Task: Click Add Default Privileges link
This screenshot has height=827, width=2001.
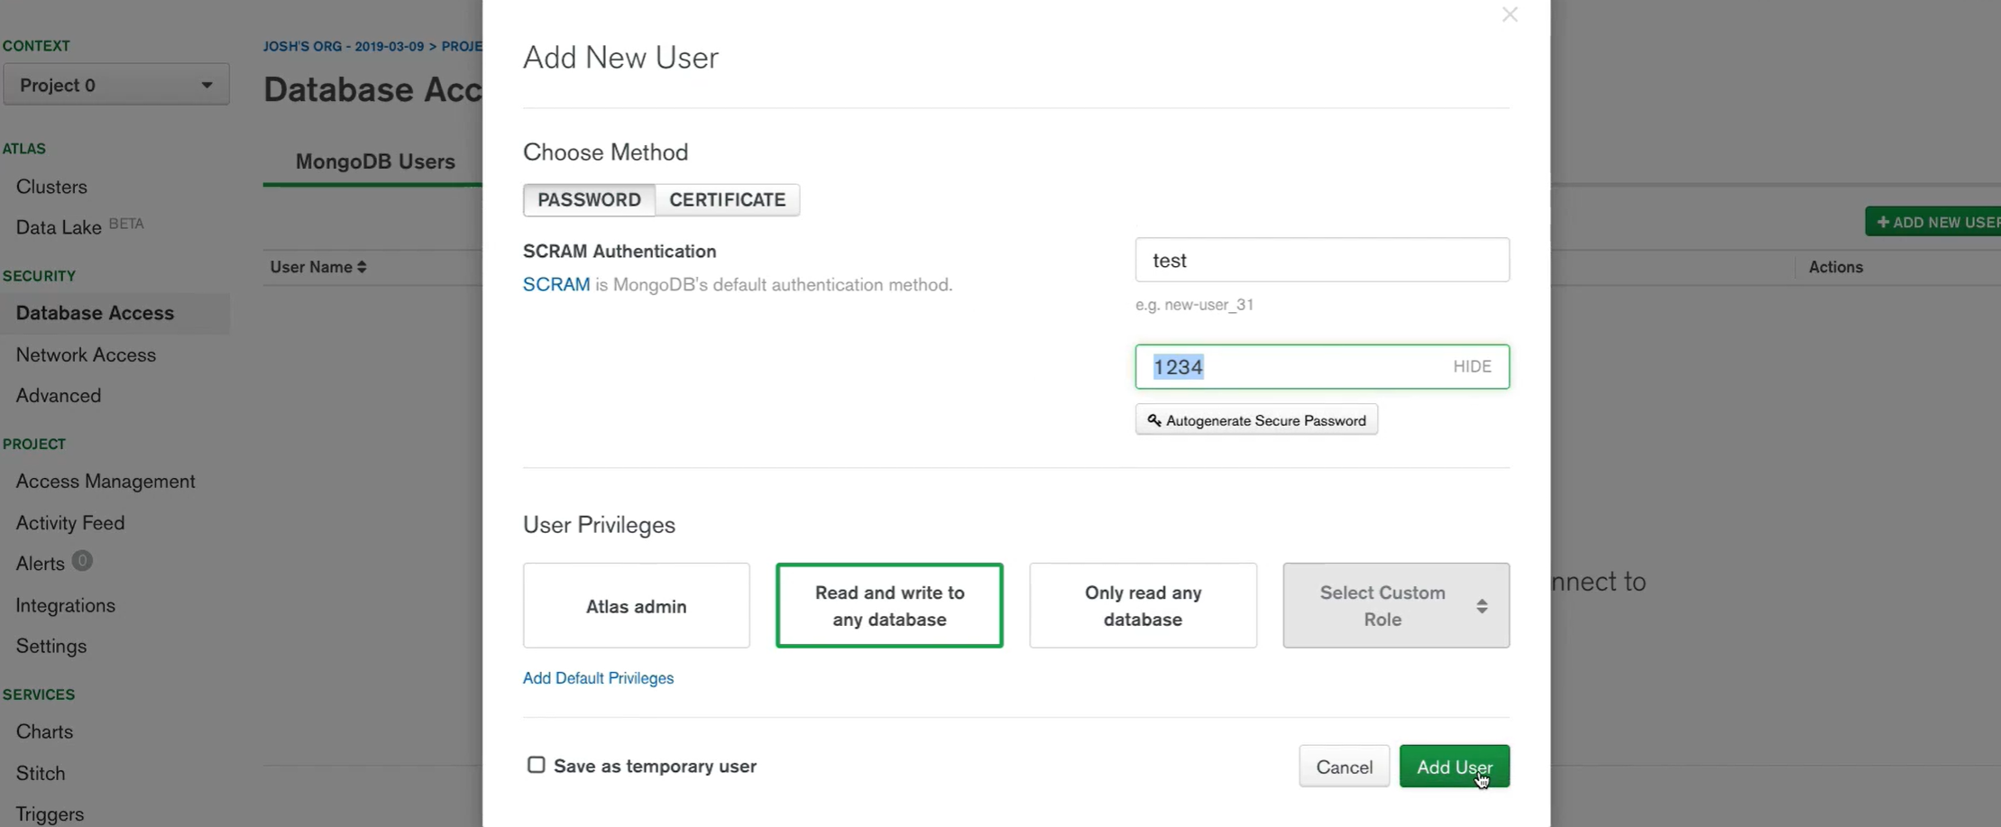Action: tap(598, 678)
